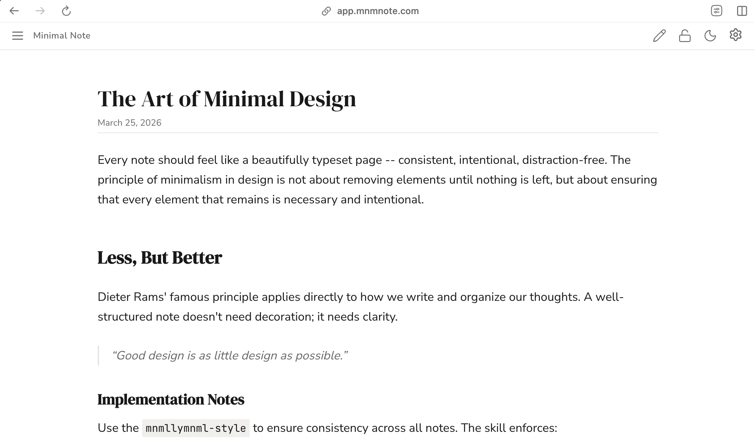Switch to editing mode via the pencil toggle
This screenshot has height=447, width=754.
659,36
